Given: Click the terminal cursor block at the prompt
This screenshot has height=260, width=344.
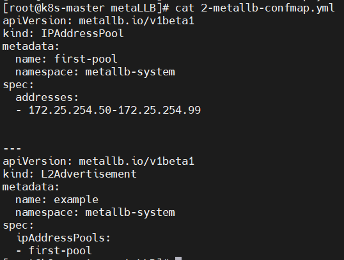Looking at the screenshot, I should click(178, 258).
